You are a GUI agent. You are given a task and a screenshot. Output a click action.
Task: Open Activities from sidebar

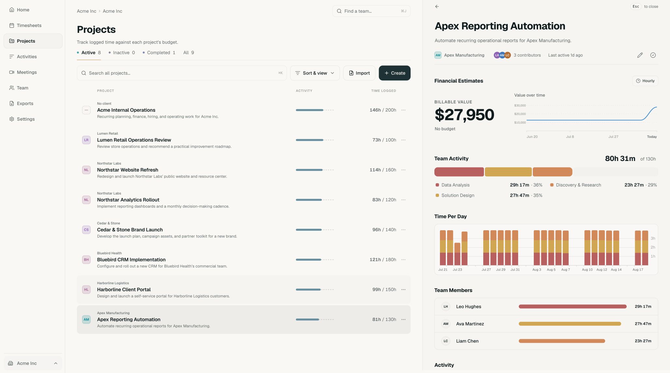tap(33, 57)
